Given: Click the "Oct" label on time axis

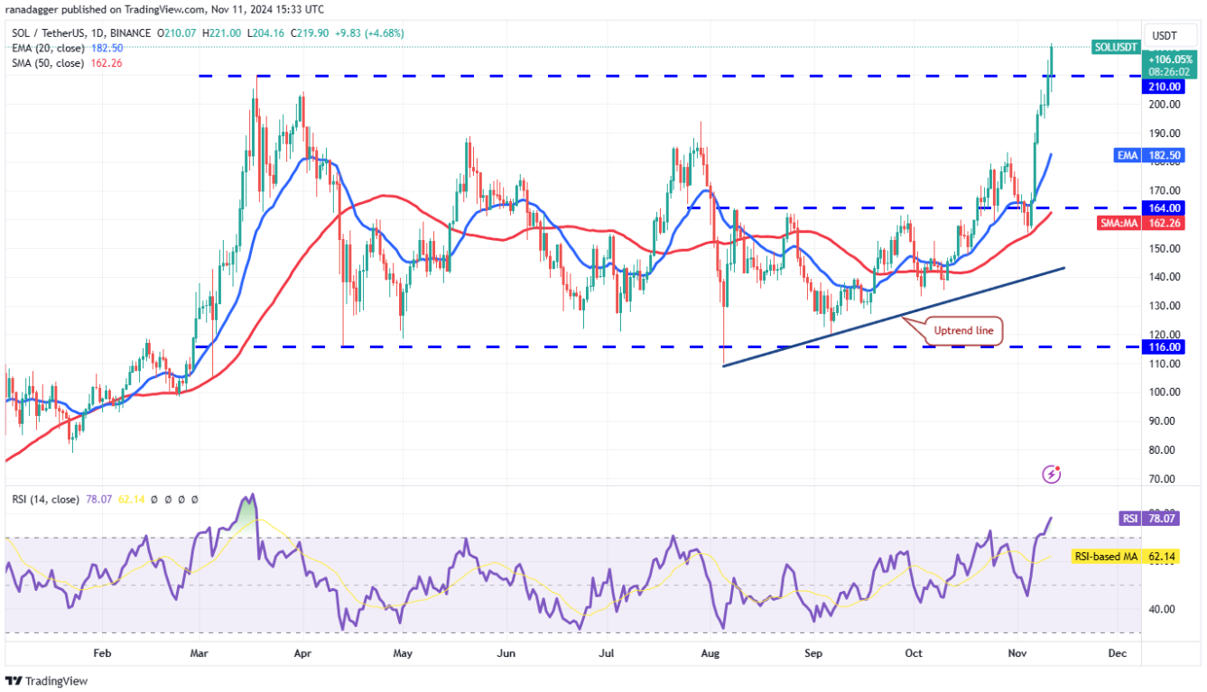Looking at the screenshot, I should 915,652.
